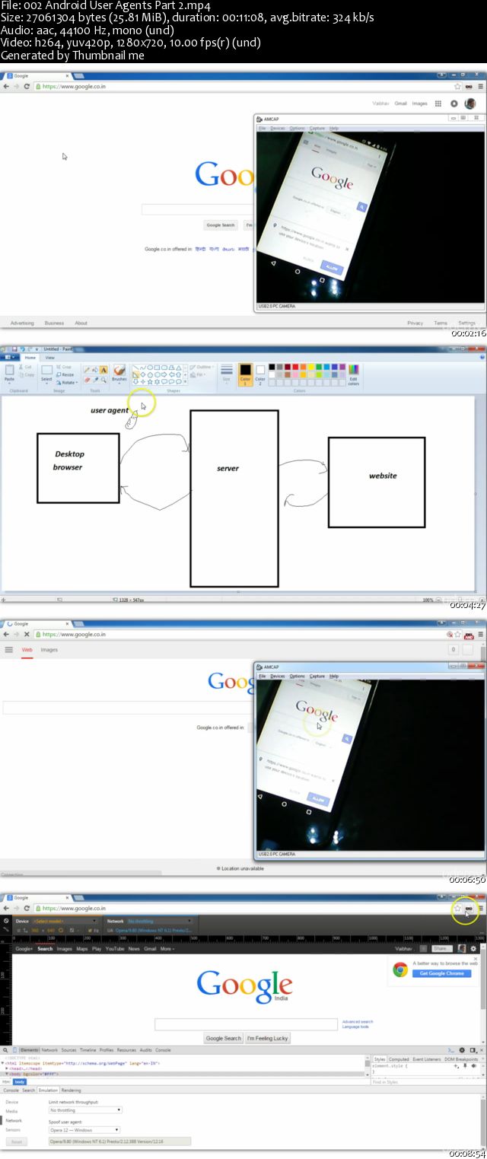Open Chrome hamburger menu in first frame
The height and width of the screenshot is (1159, 487).
480,87
